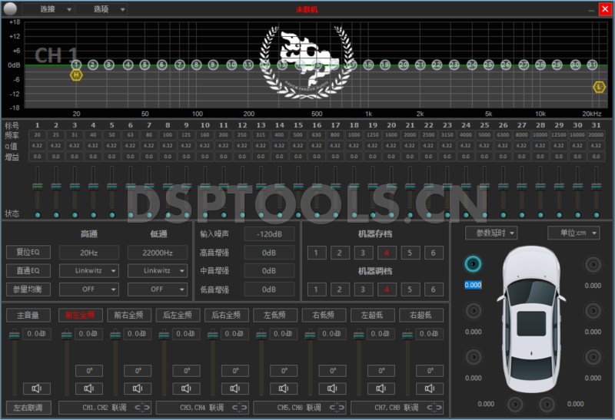Click the 复位EQ reset button
Screen dimensions: 615x420
tap(28, 252)
